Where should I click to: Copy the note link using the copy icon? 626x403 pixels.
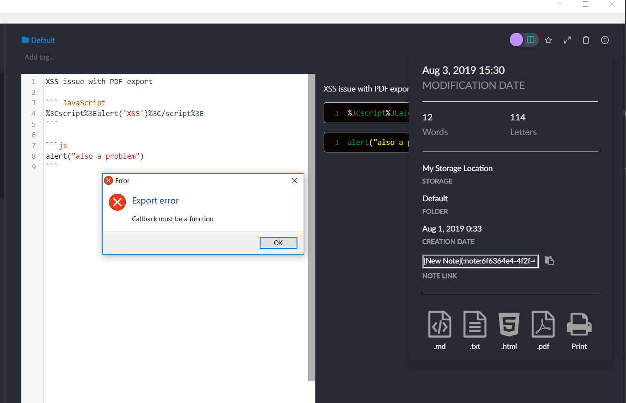coord(550,261)
